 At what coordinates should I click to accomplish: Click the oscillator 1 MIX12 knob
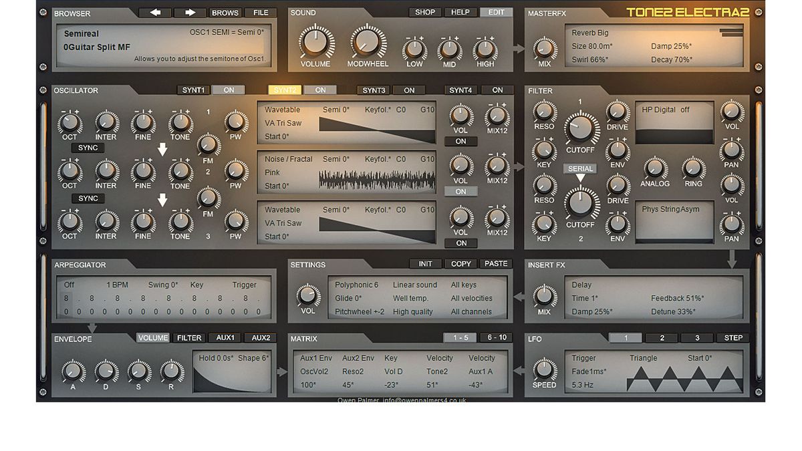[x=497, y=115]
